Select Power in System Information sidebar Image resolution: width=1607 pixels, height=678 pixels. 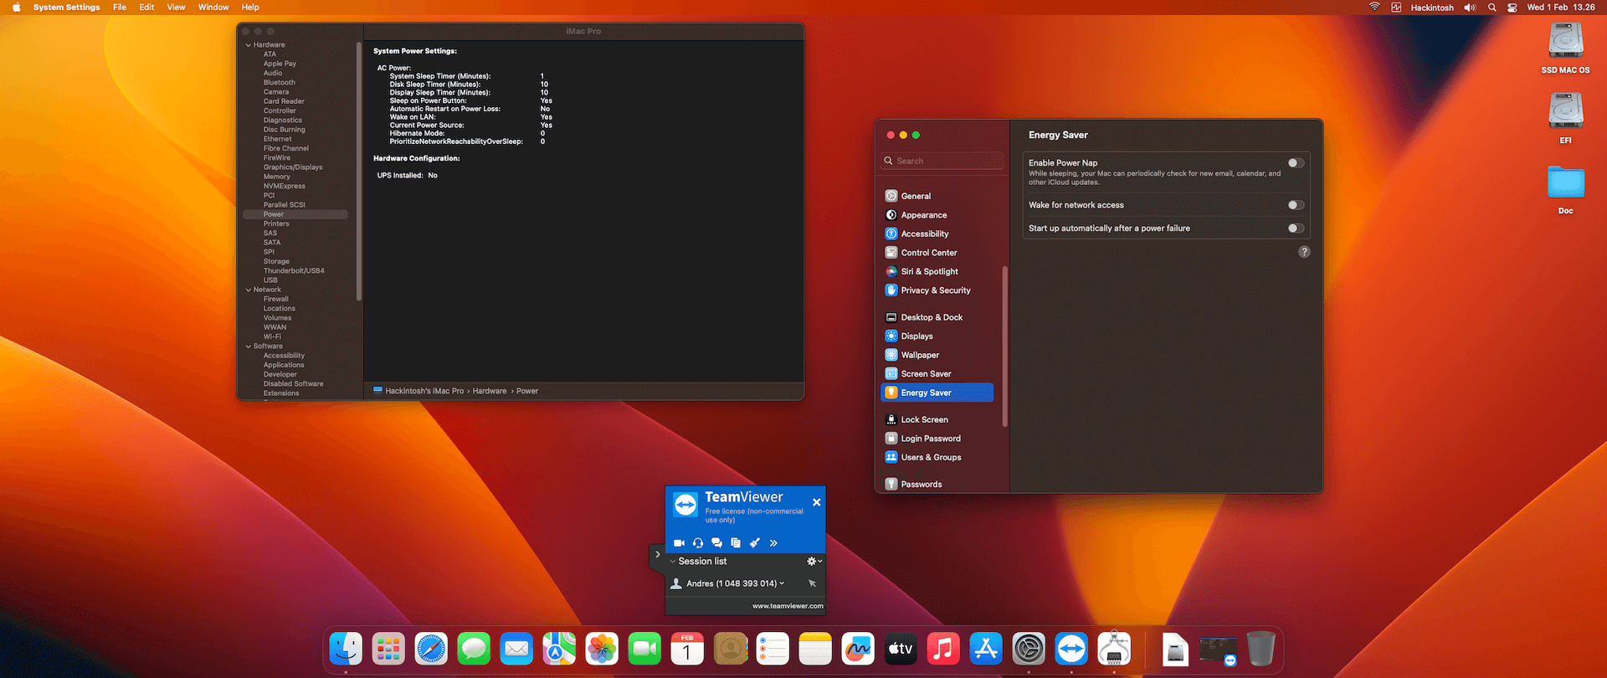(295, 215)
